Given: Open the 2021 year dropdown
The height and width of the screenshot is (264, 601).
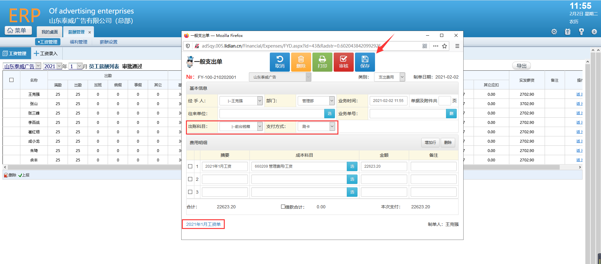Looking at the screenshot, I should [x=52, y=66].
